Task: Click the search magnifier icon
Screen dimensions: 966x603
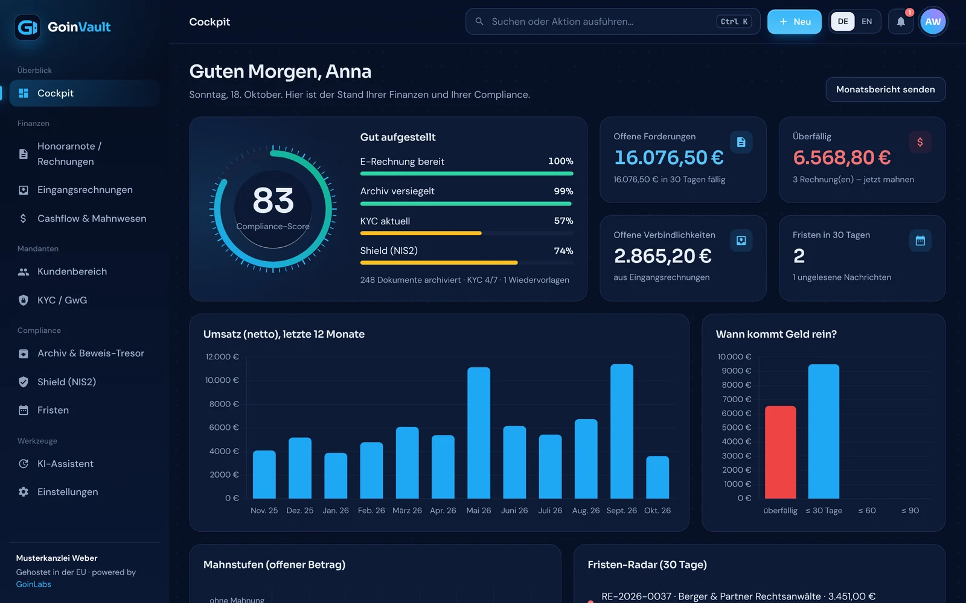Action: [479, 22]
